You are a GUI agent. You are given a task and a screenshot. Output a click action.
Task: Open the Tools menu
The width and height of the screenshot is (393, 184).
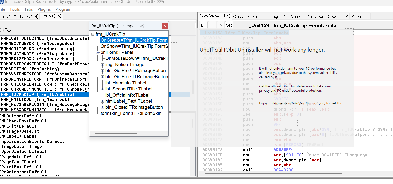(15, 9)
